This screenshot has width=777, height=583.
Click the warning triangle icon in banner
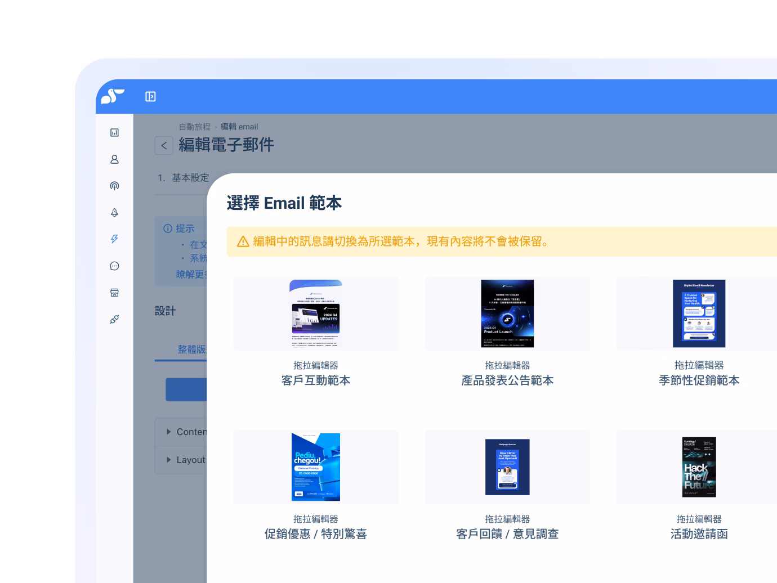(x=243, y=242)
